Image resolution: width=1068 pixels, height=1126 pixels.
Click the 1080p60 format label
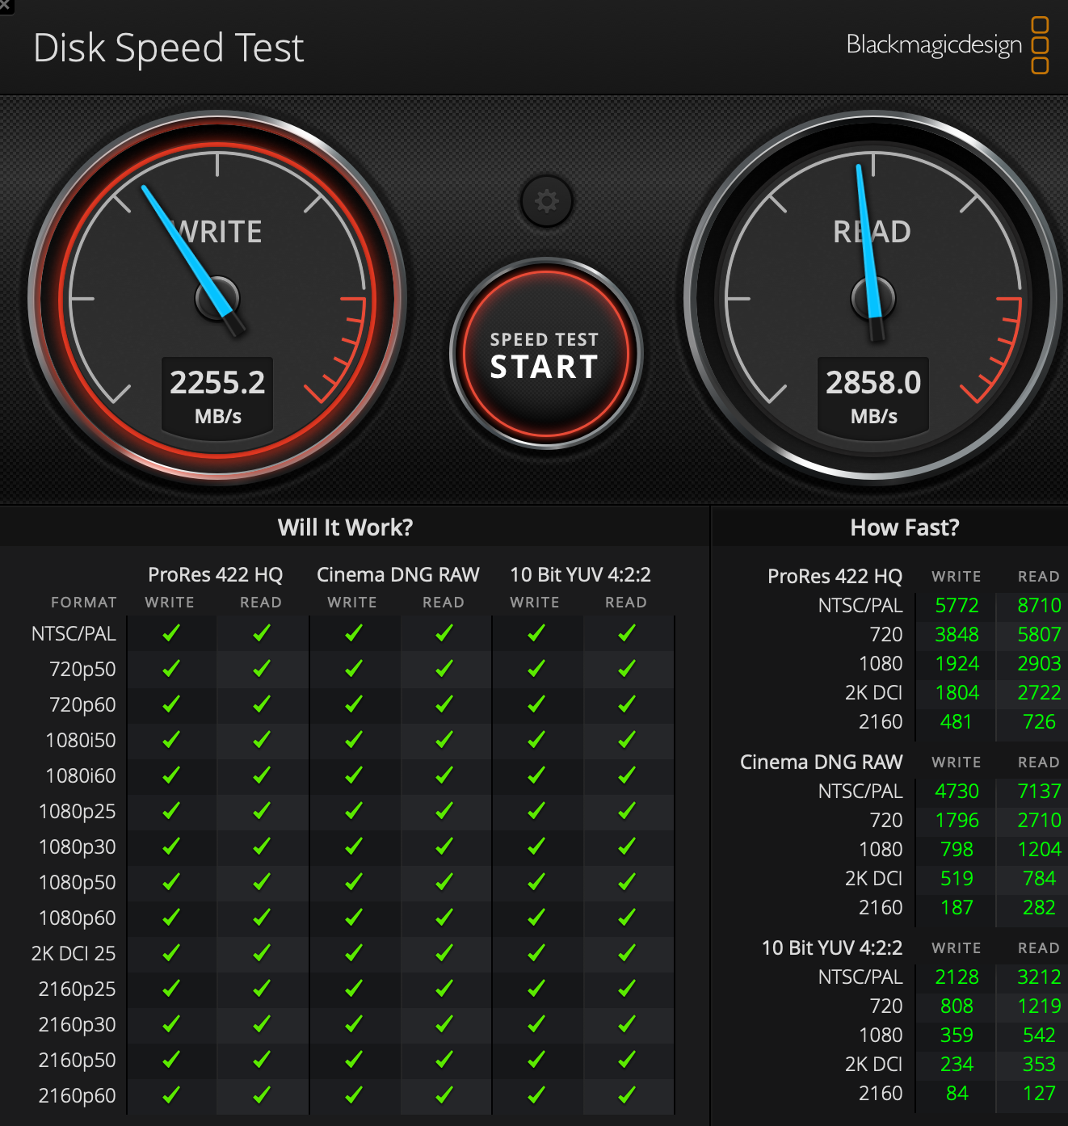pos(78,918)
